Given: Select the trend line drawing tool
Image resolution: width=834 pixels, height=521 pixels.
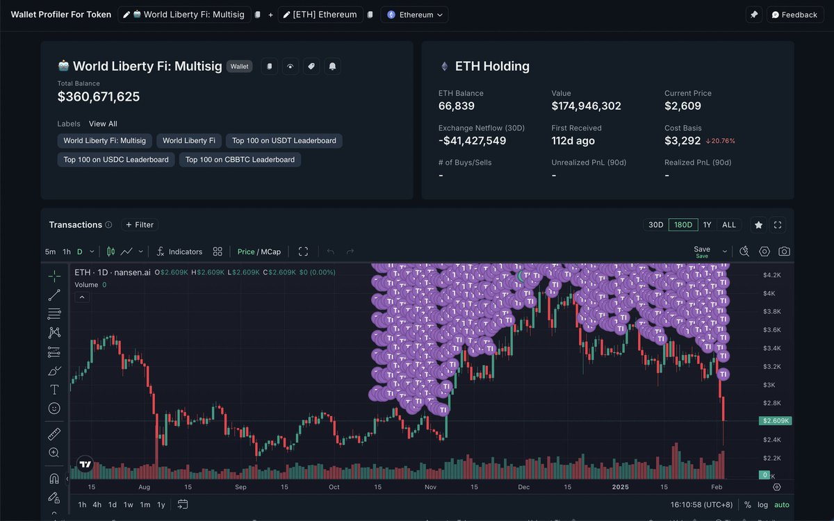Looking at the screenshot, I should 54,295.
